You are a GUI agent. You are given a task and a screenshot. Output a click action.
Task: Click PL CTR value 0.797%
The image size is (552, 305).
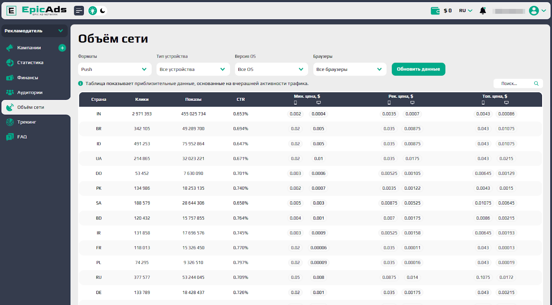click(241, 263)
